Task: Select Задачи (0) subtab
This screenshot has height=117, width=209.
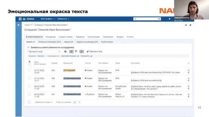Action: (69, 42)
